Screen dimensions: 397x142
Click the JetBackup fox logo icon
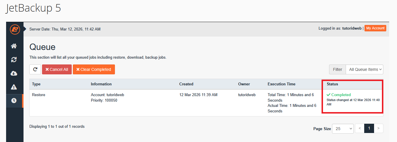[x=15, y=29]
